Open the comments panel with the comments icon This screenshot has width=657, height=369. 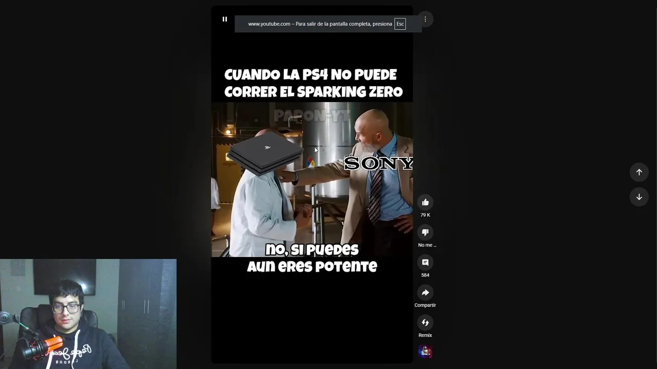point(425,262)
